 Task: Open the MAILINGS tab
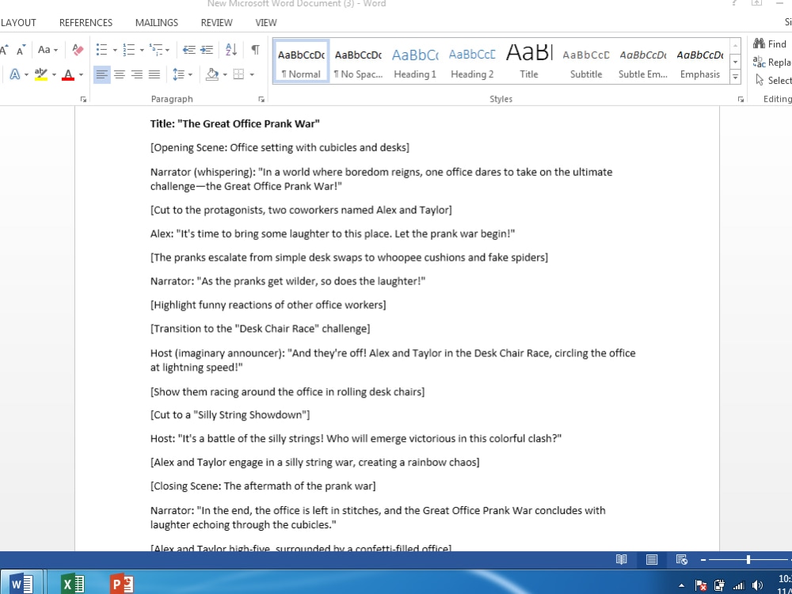156,22
